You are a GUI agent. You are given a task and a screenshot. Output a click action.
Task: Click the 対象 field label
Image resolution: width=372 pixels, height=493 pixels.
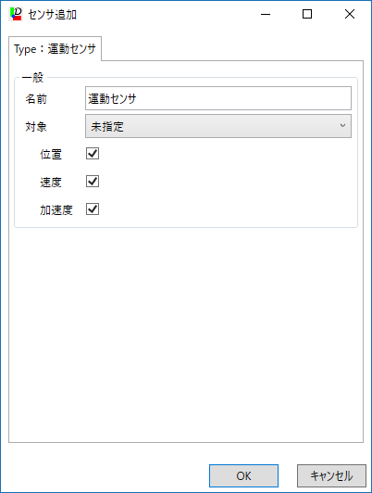(36, 127)
